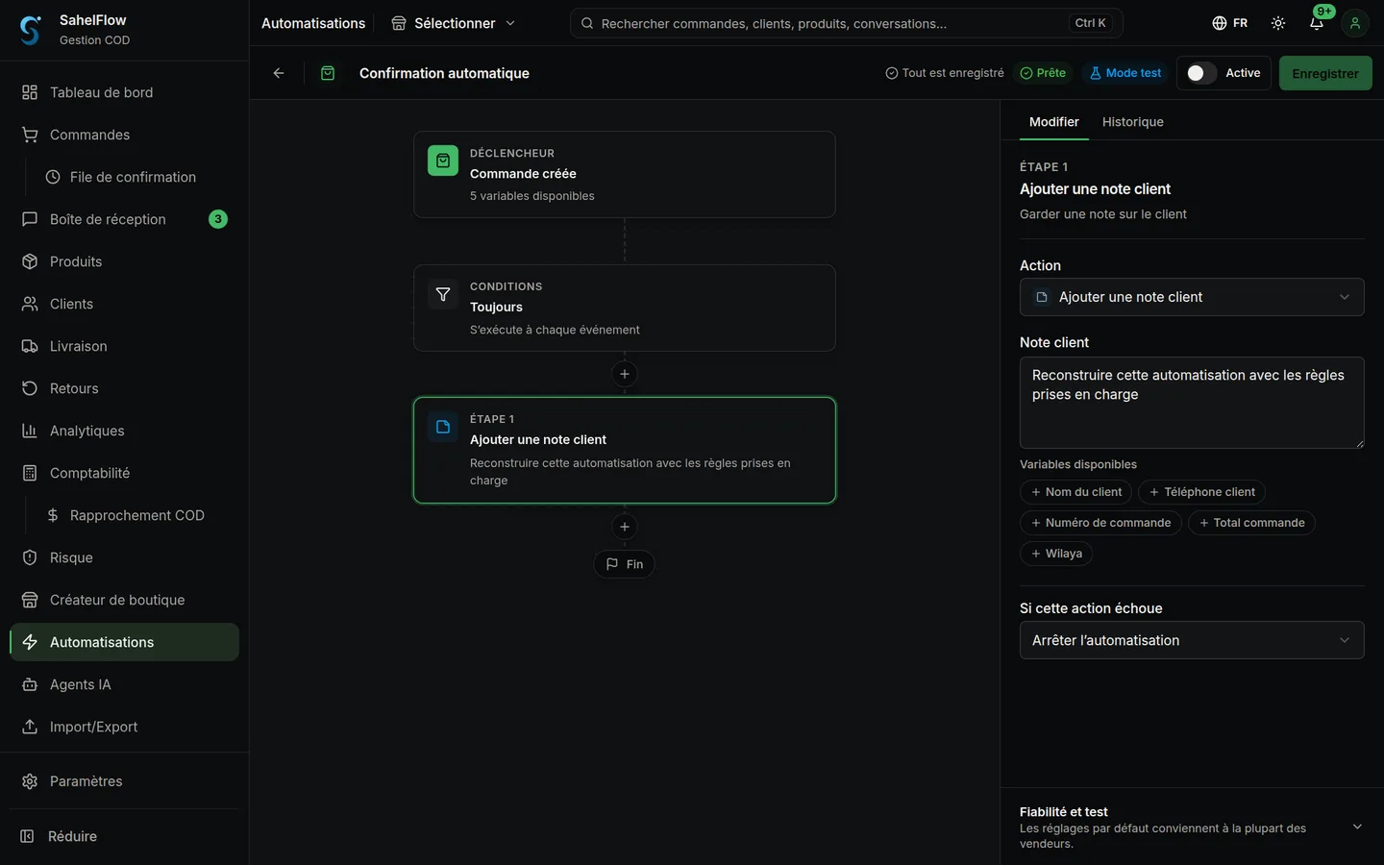Open notifications bell icon
Image resolution: width=1384 pixels, height=865 pixels.
(1317, 23)
